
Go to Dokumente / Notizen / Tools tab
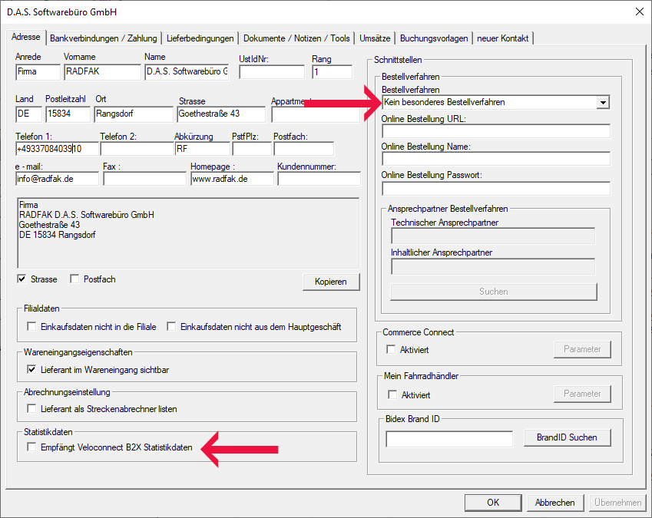296,38
